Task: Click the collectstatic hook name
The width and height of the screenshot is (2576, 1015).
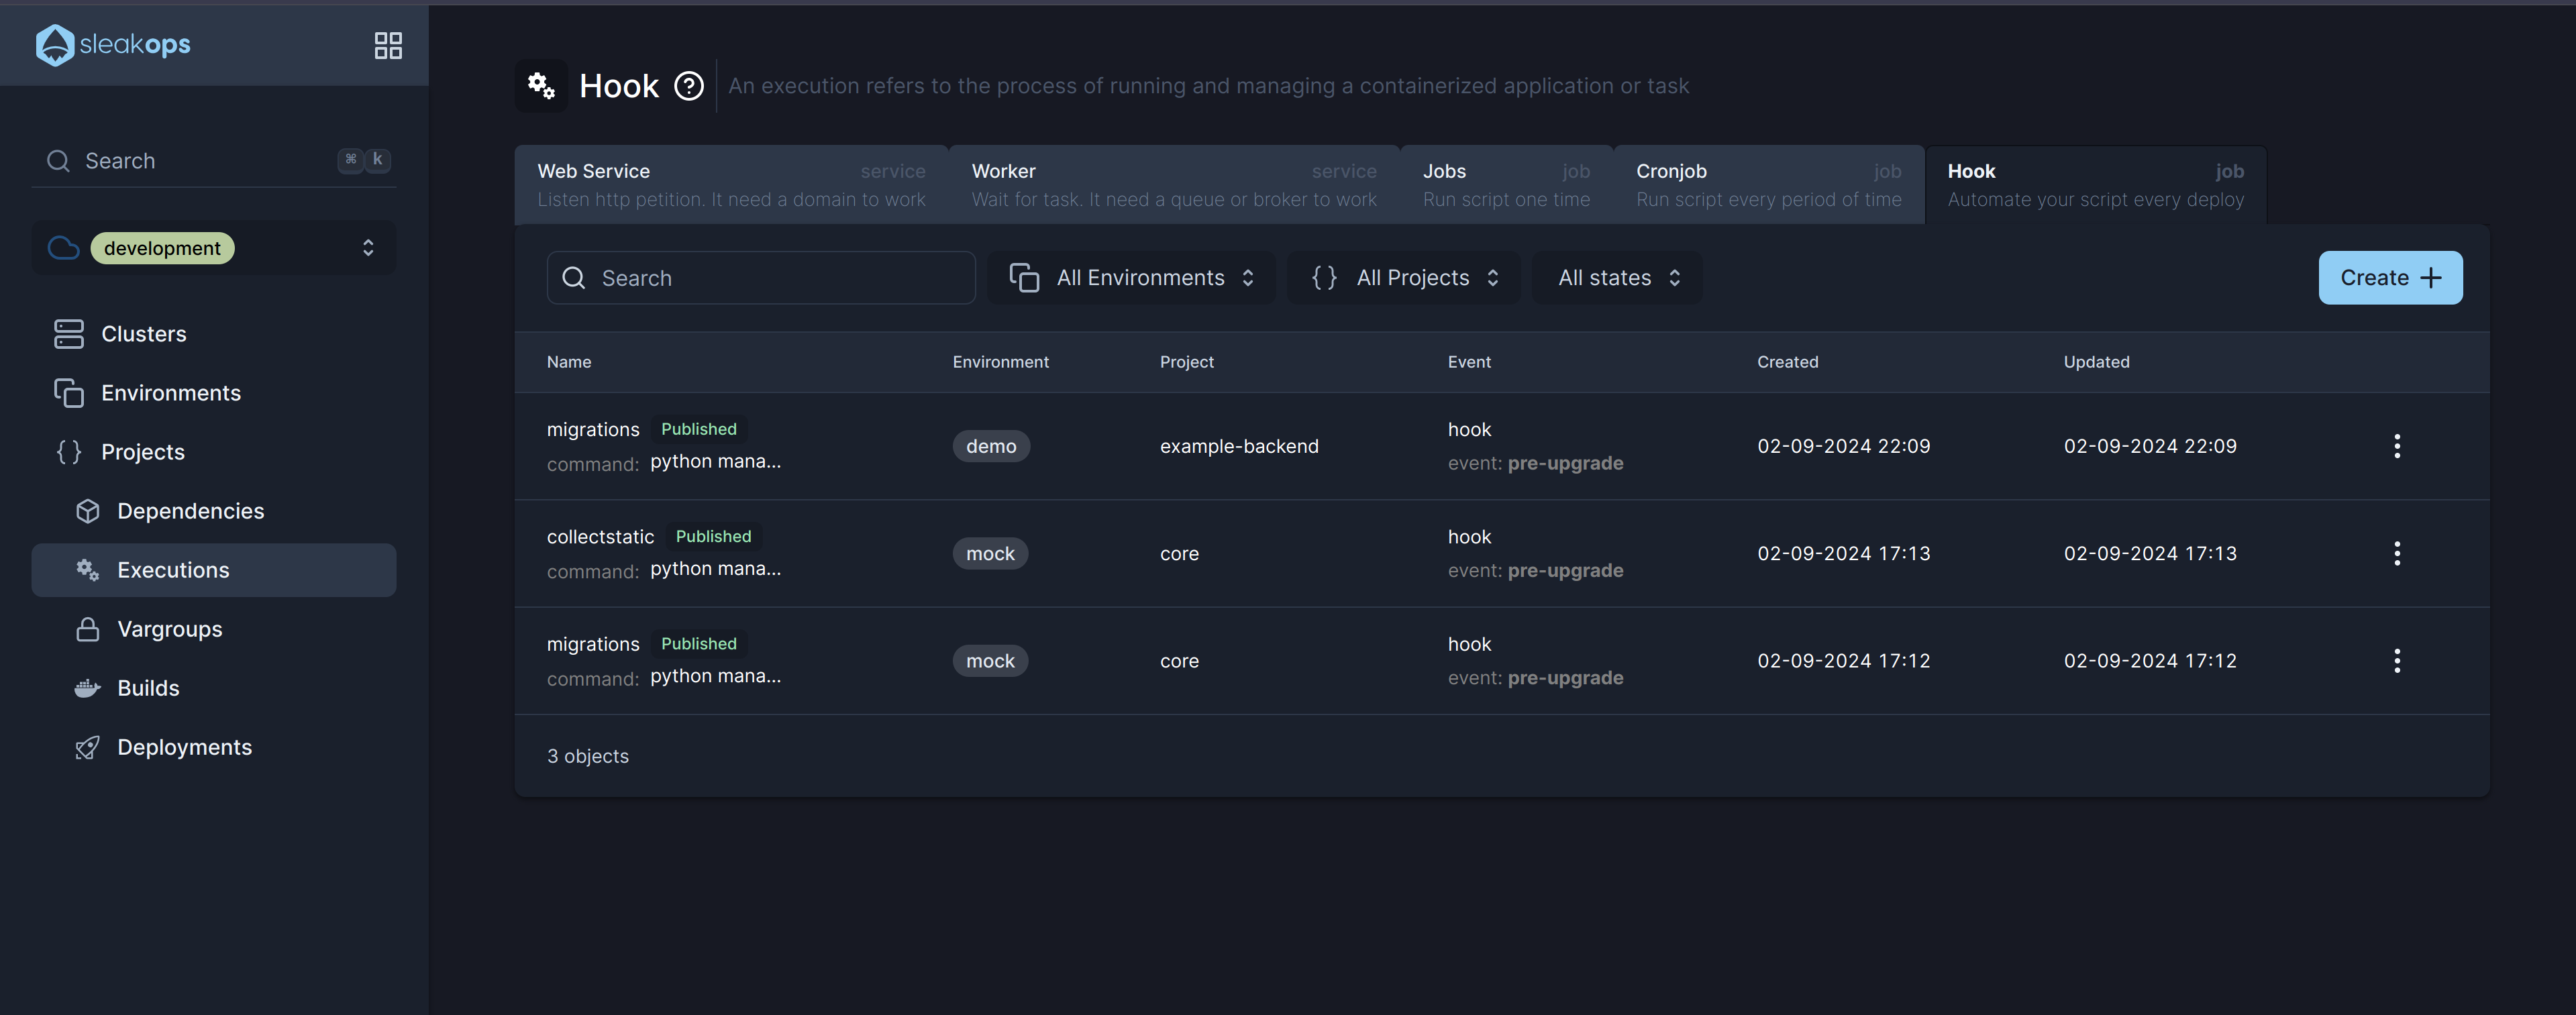Action: click(x=600, y=537)
